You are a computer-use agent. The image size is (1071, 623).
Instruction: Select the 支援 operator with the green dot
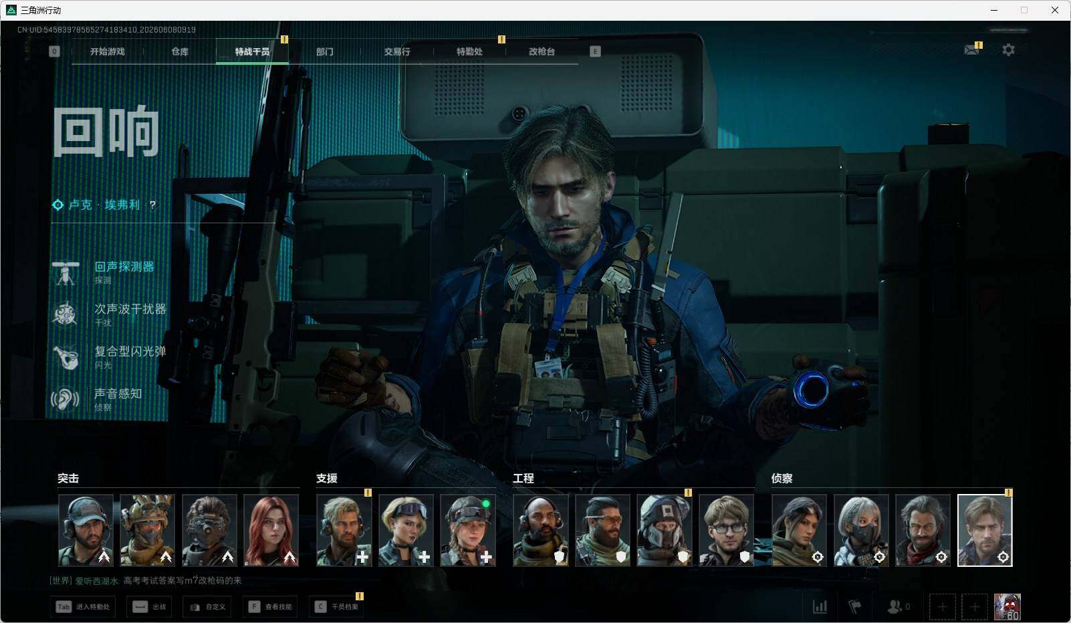pyautogui.click(x=468, y=530)
